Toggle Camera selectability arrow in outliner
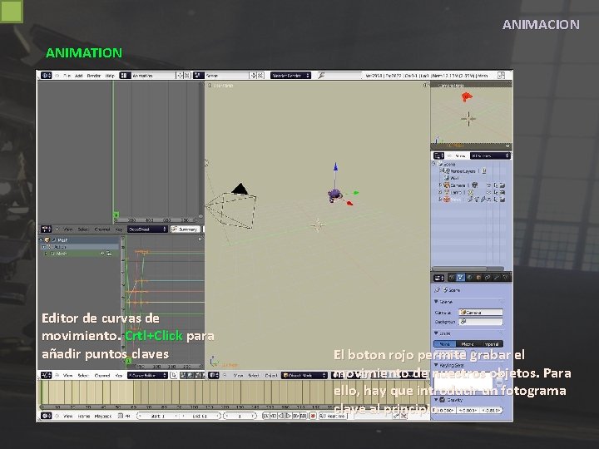The height and width of the screenshot is (449, 599). [496, 185]
